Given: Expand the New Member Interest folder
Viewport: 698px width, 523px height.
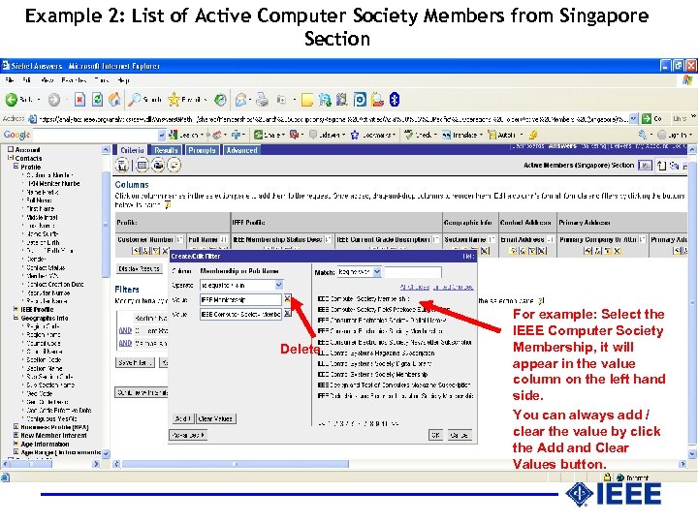Looking at the screenshot, I should 16,436.
